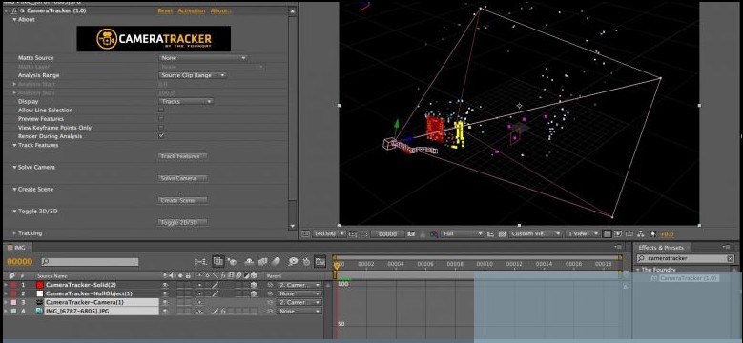This screenshot has width=743, height=343.
Task: Toggle Hide Shy Layers timeline switch
Action: point(249,262)
